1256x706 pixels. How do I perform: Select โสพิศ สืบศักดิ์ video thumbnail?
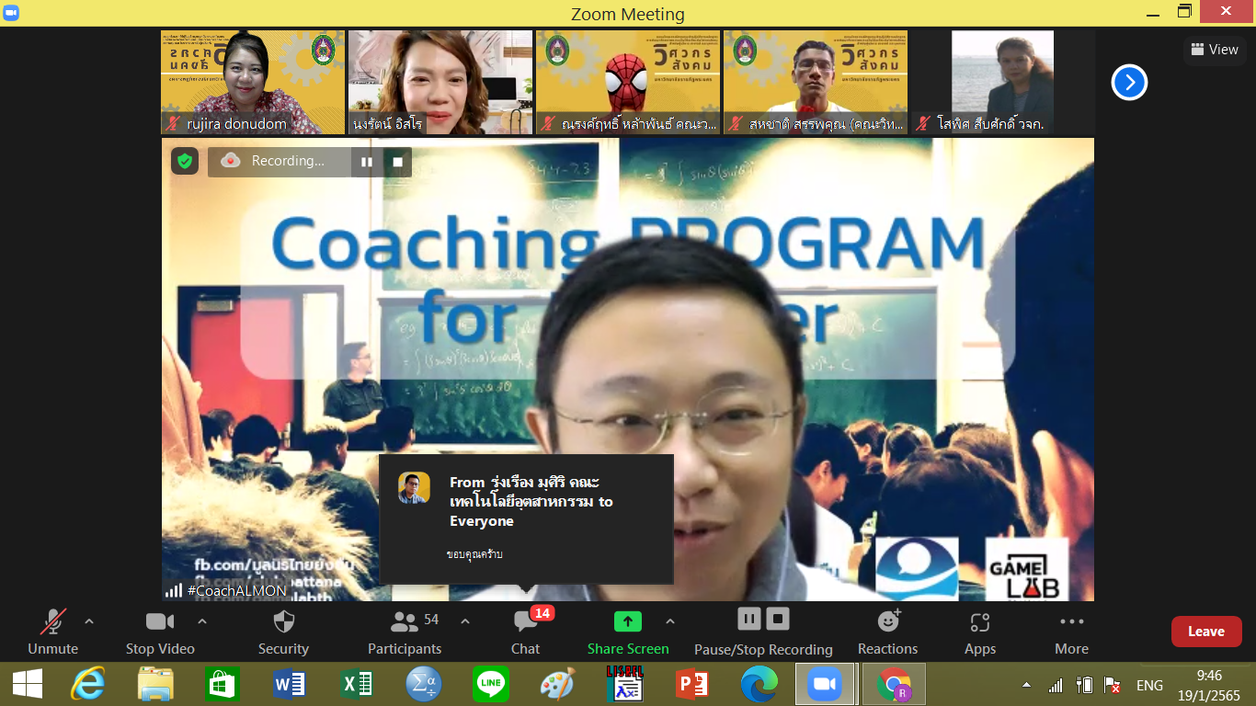(1003, 83)
